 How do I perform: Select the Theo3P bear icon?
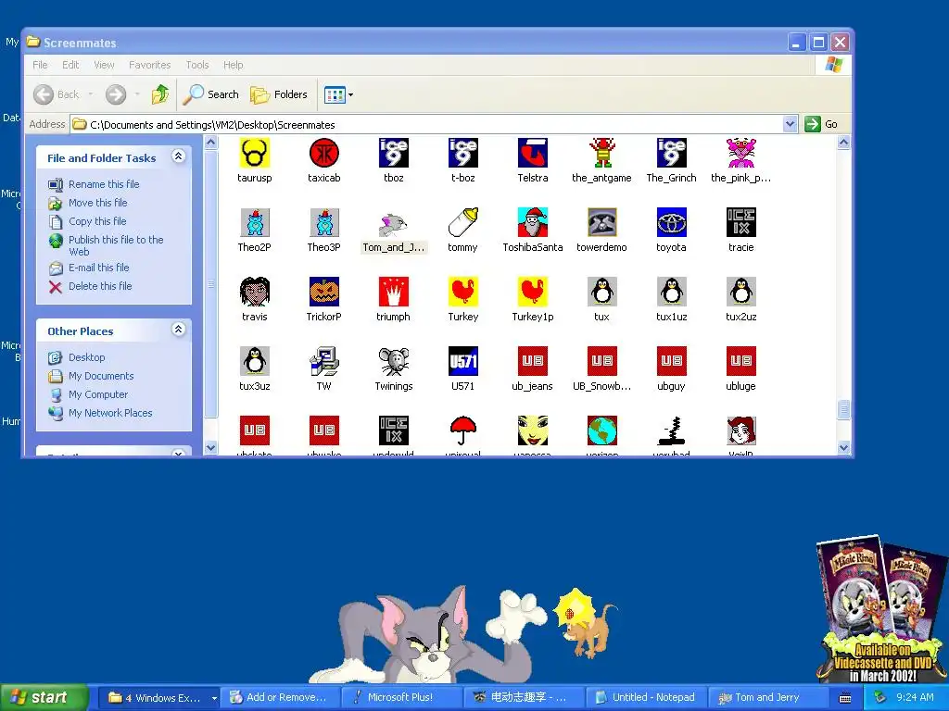(323, 222)
